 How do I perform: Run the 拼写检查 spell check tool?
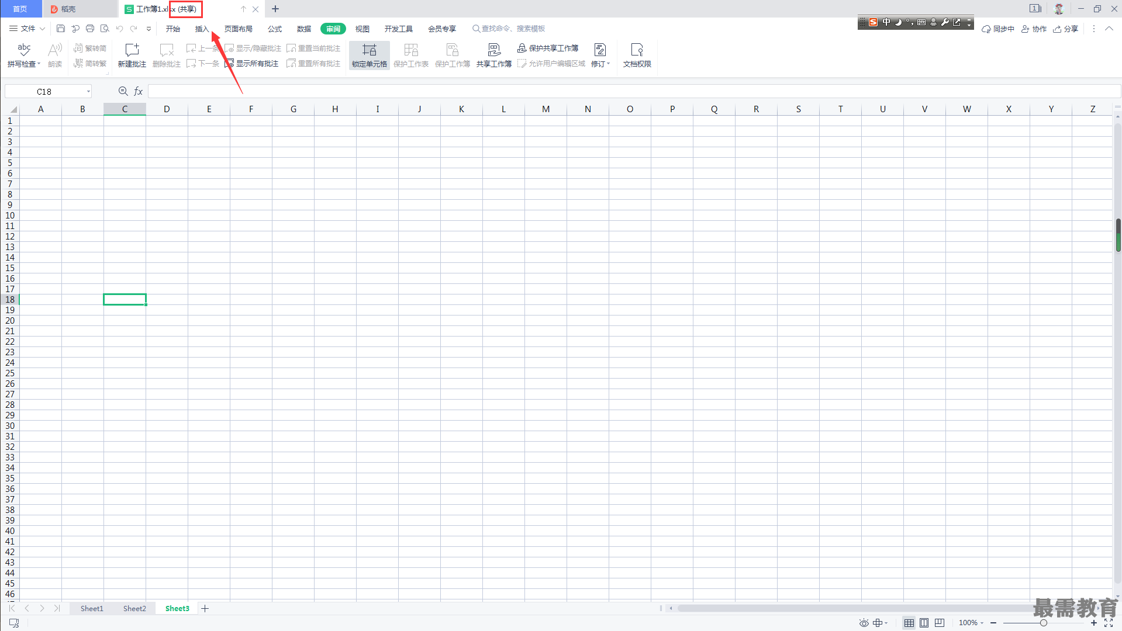click(24, 56)
